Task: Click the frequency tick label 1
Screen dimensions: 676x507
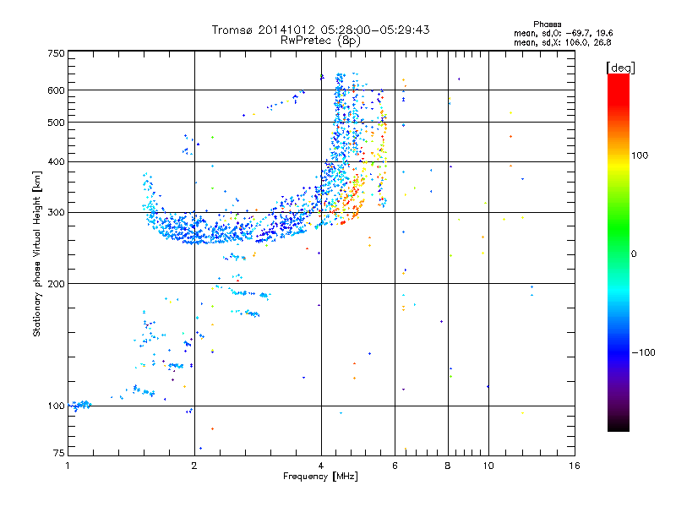Action: pyautogui.click(x=68, y=466)
